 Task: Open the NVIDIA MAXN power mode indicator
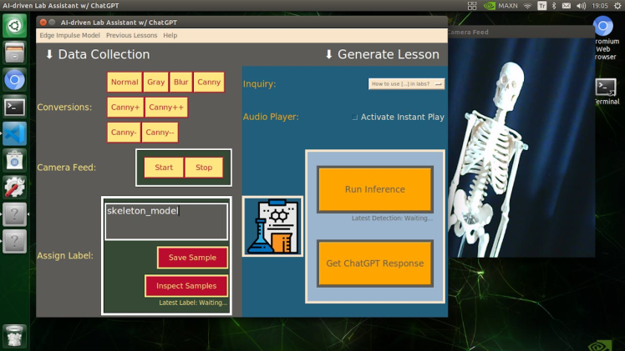[x=501, y=6]
